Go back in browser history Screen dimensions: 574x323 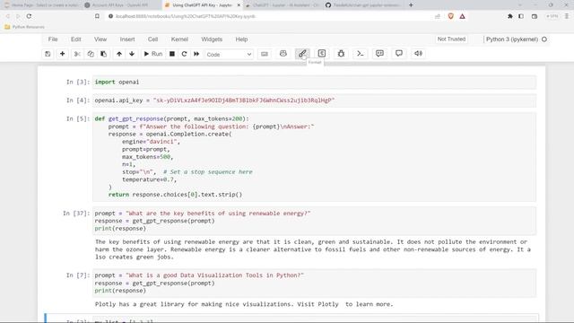[x=8, y=16]
